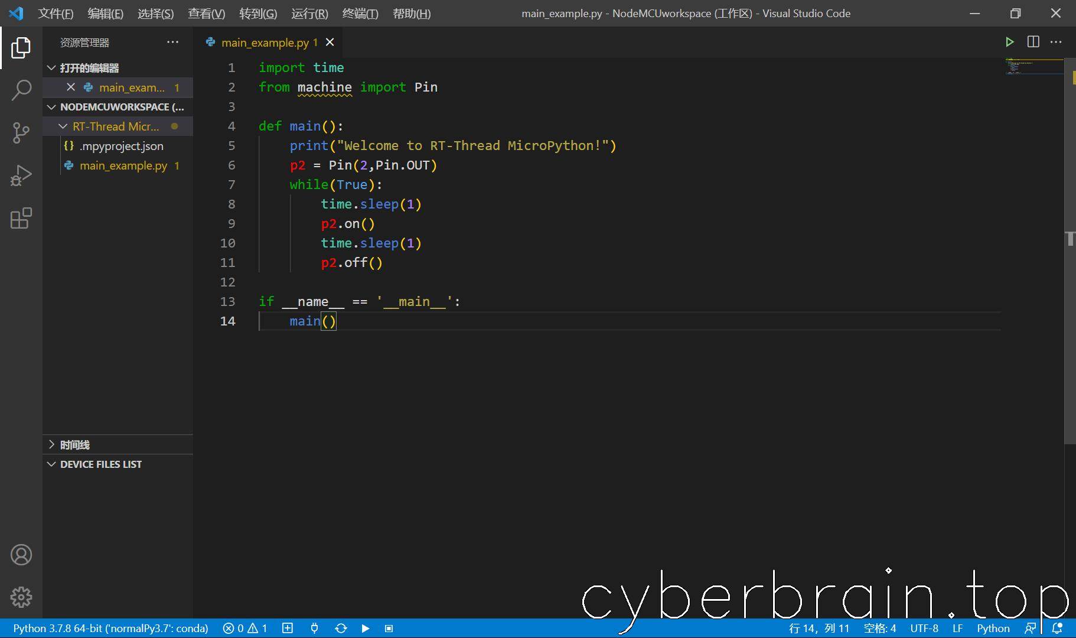Click the create project plus-box status icon

pyautogui.click(x=288, y=628)
